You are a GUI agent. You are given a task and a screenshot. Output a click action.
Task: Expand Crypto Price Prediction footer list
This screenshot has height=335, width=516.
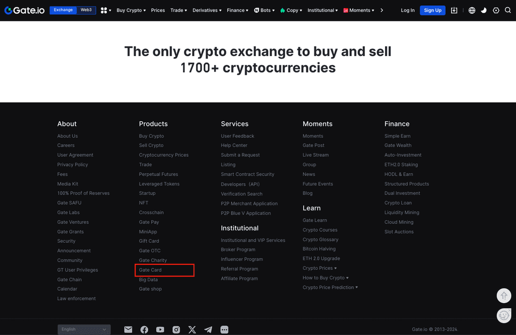(330, 287)
